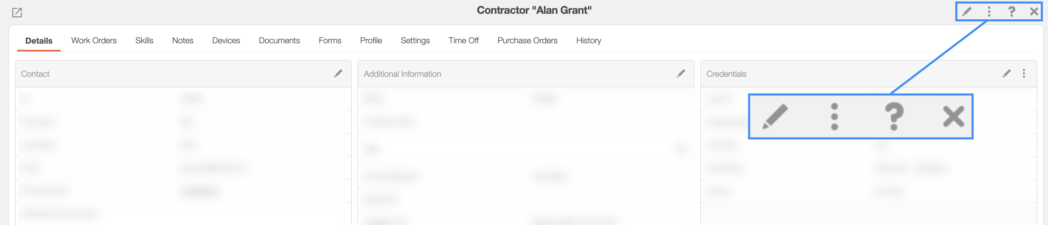Show the Time Off tab
The width and height of the screenshot is (1048, 225).
(x=464, y=41)
